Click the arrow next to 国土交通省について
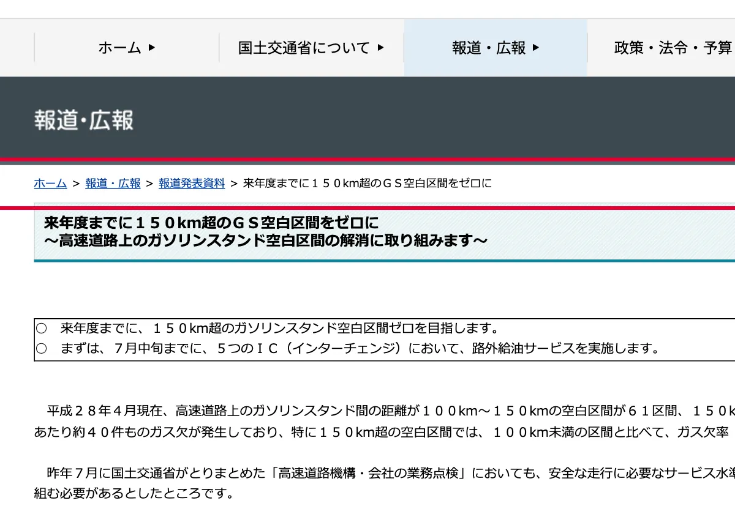 [x=380, y=48]
